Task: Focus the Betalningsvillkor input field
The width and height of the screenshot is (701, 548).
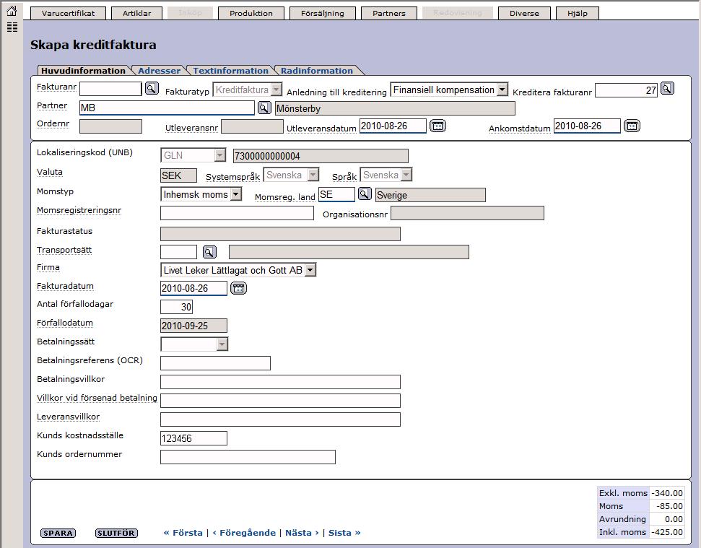Action: coord(280,382)
